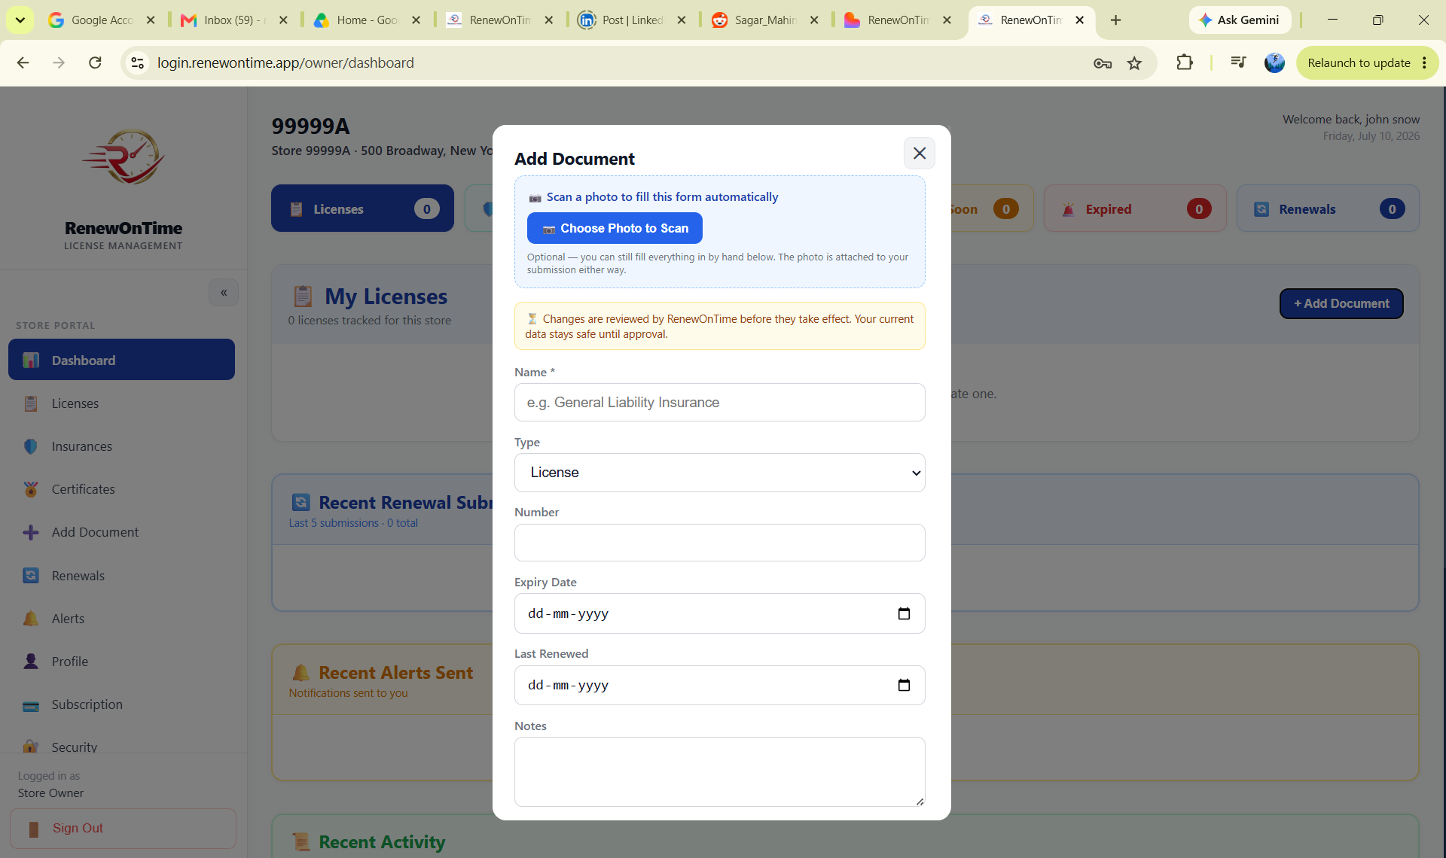
Task: Click the Last Renewed date field
Action: (x=719, y=685)
